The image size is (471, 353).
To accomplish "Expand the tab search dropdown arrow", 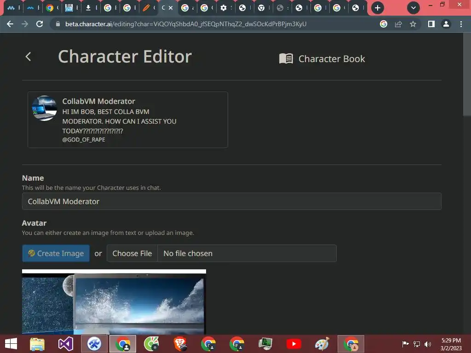I will click(x=414, y=8).
